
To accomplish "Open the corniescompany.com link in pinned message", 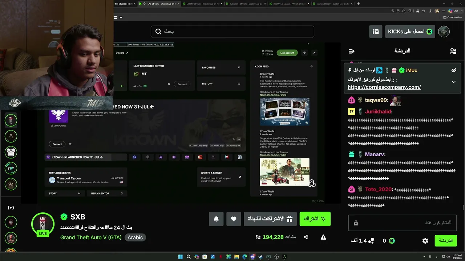I will (x=384, y=87).
